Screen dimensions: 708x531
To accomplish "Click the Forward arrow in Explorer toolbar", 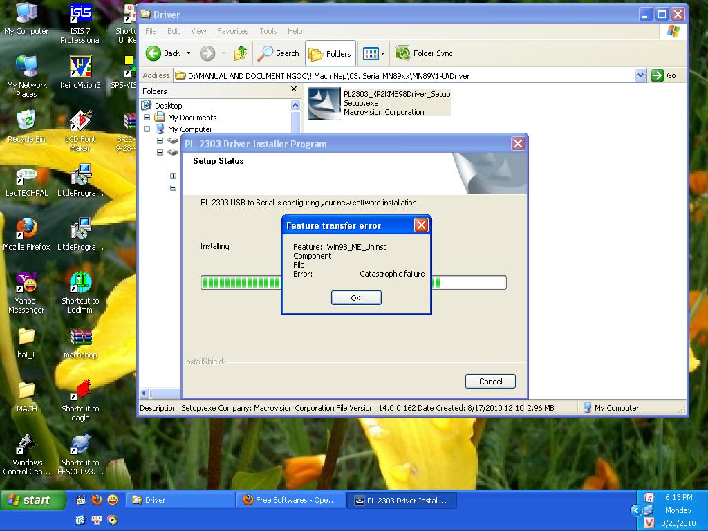I will [207, 53].
